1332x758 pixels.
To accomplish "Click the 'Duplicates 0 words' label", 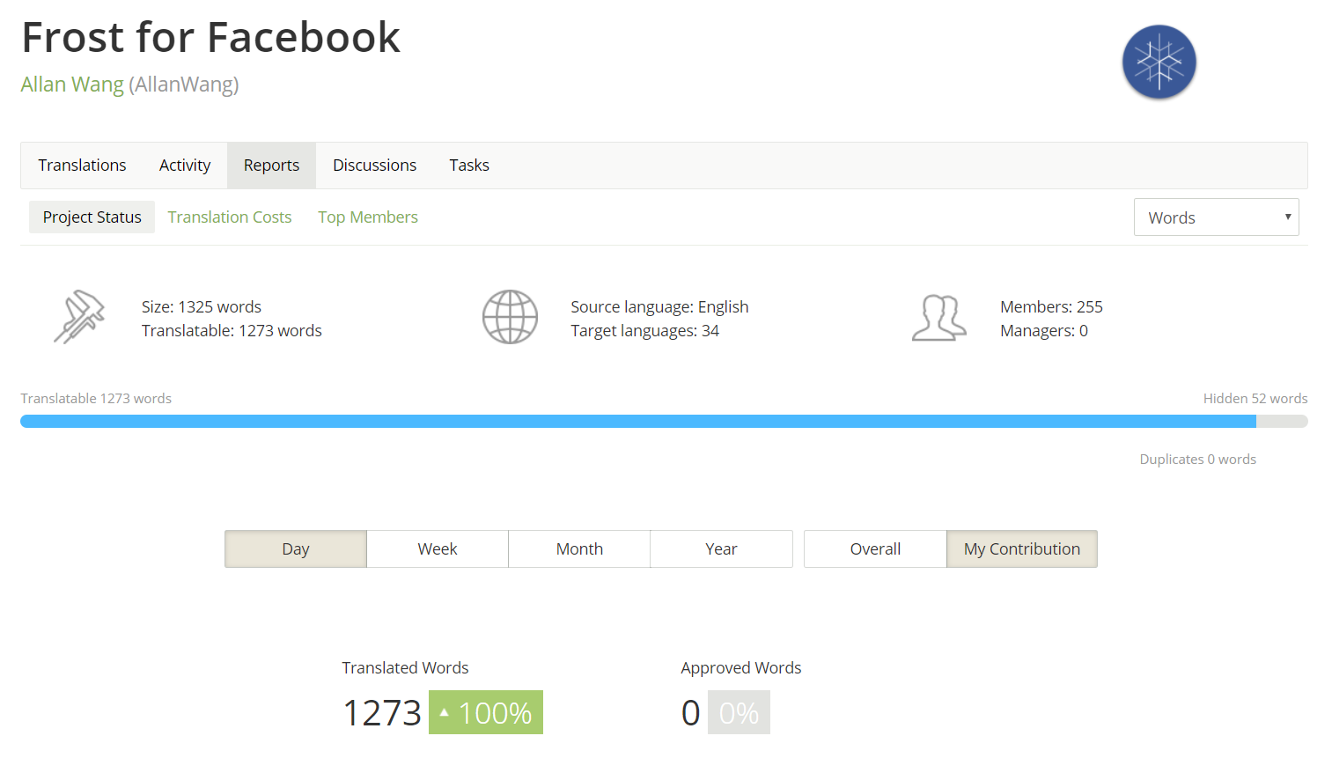I will (x=1197, y=460).
